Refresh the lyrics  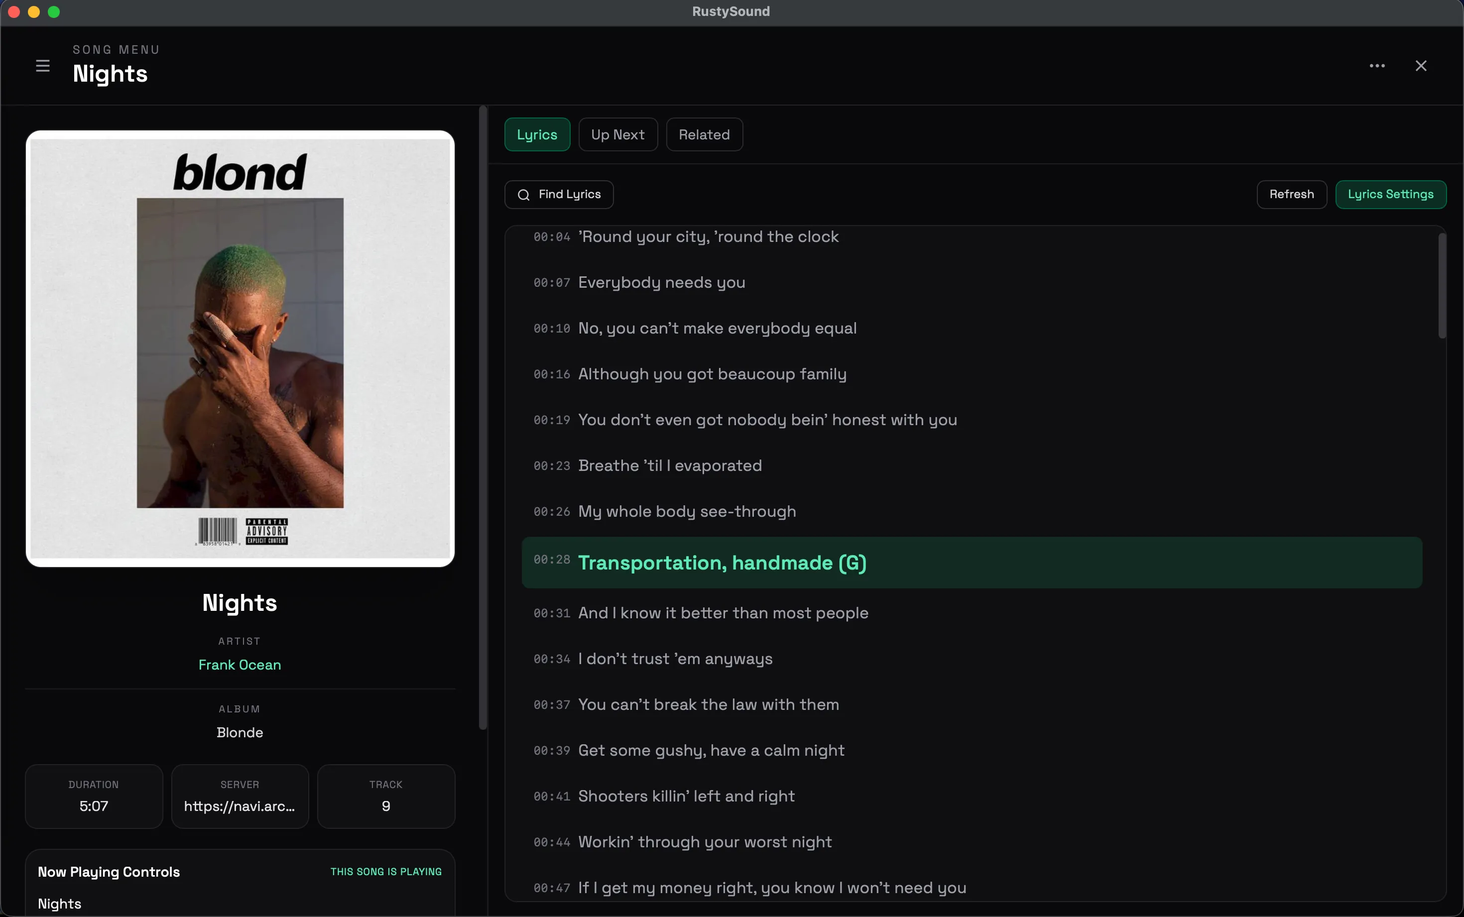click(1291, 195)
